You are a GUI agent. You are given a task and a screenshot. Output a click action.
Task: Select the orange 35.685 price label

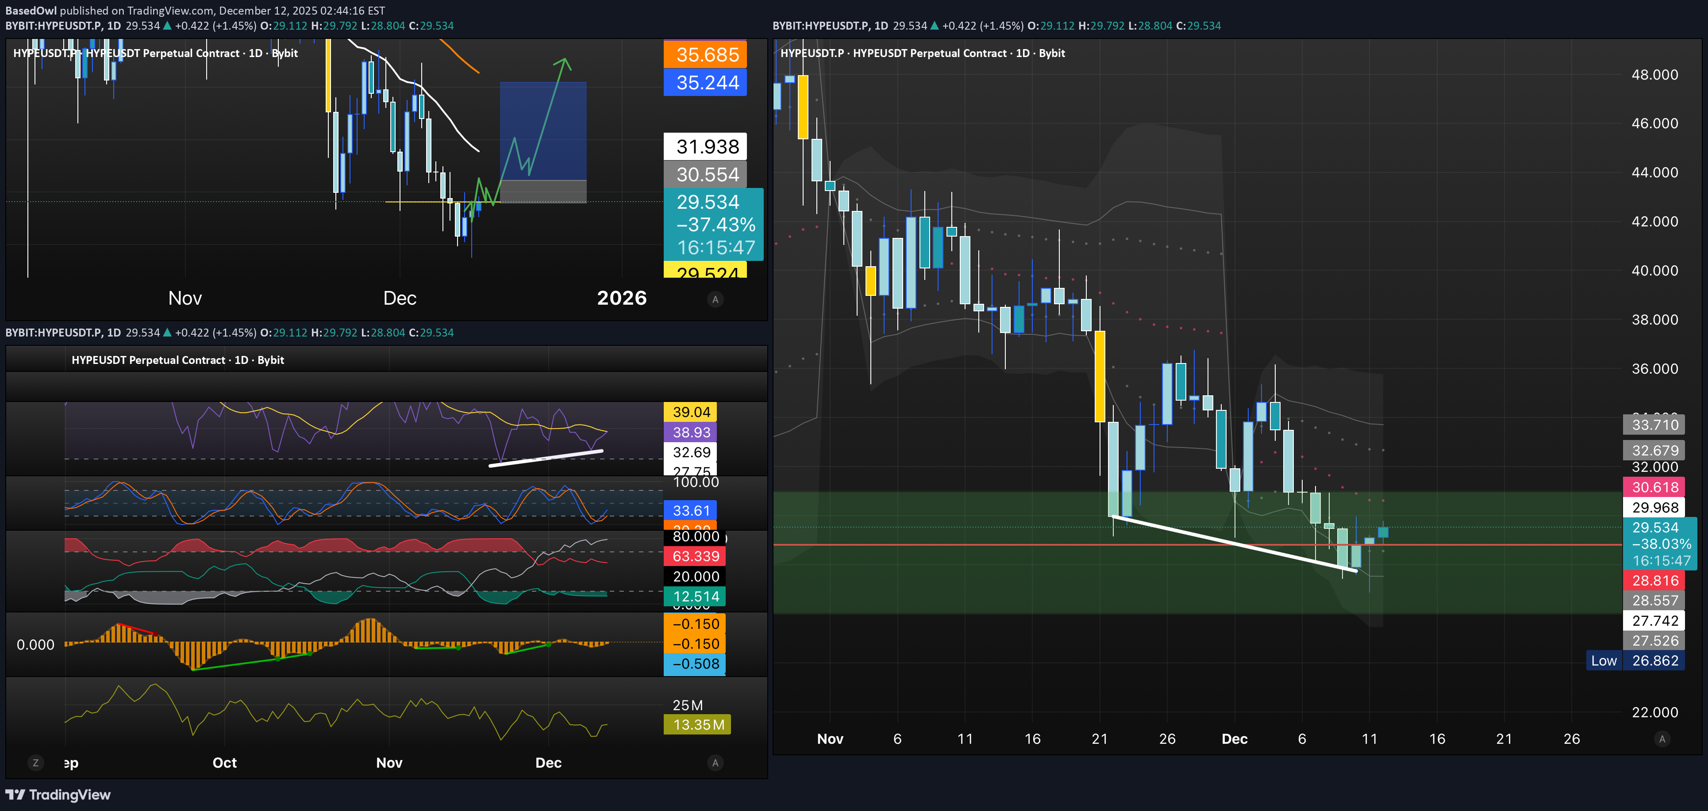point(705,54)
